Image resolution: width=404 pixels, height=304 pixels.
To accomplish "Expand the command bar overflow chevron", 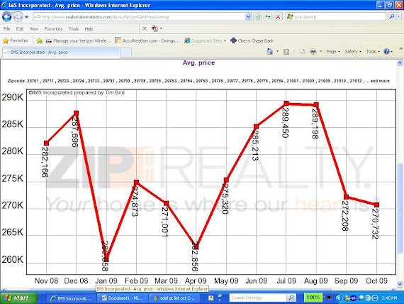I will [x=400, y=48].
